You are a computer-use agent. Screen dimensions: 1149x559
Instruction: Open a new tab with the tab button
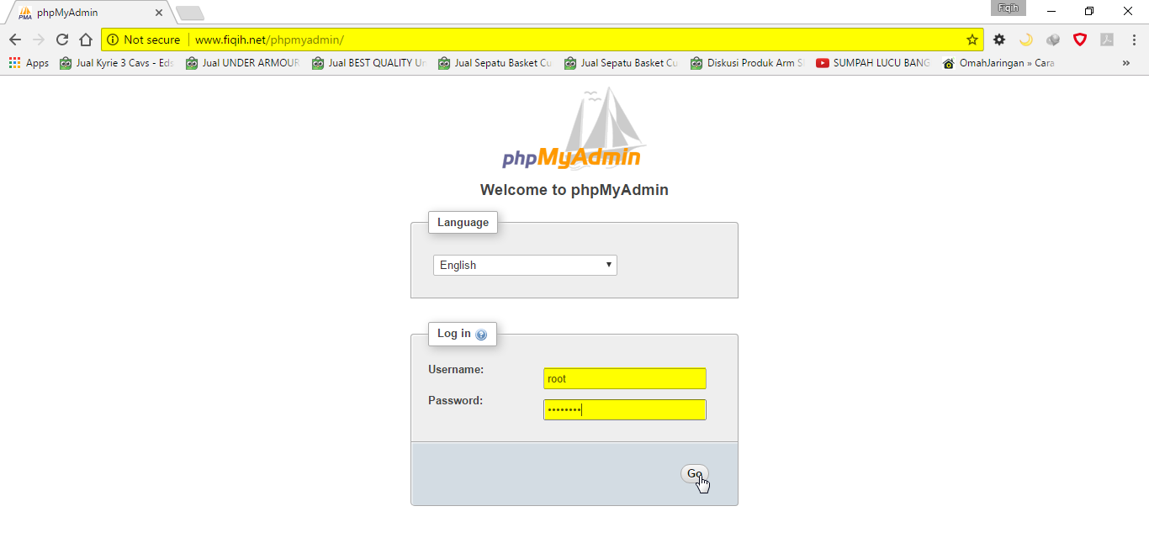[x=190, y=13]
